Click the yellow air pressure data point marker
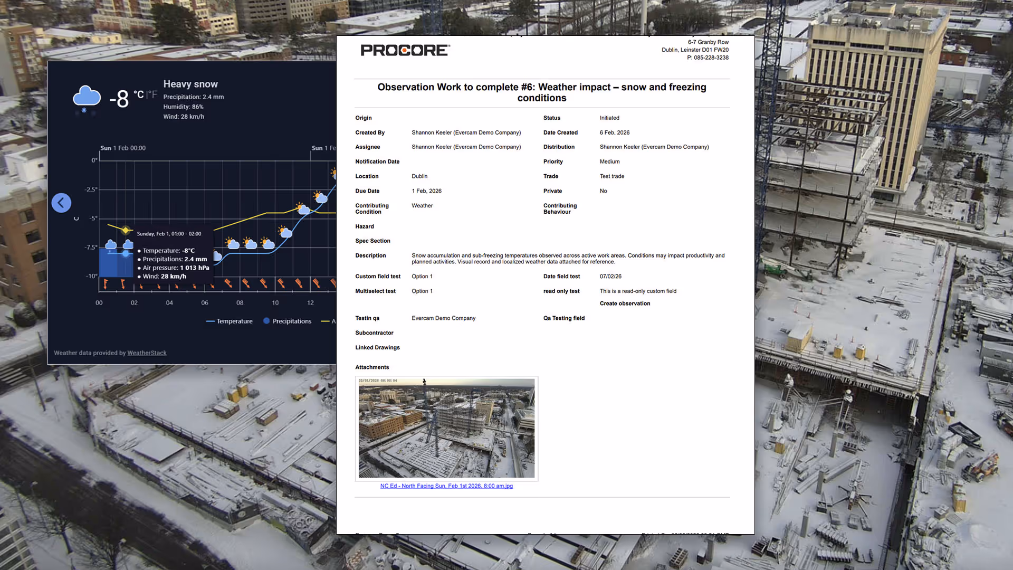The image size is (1013, 570). click(126, 230)
